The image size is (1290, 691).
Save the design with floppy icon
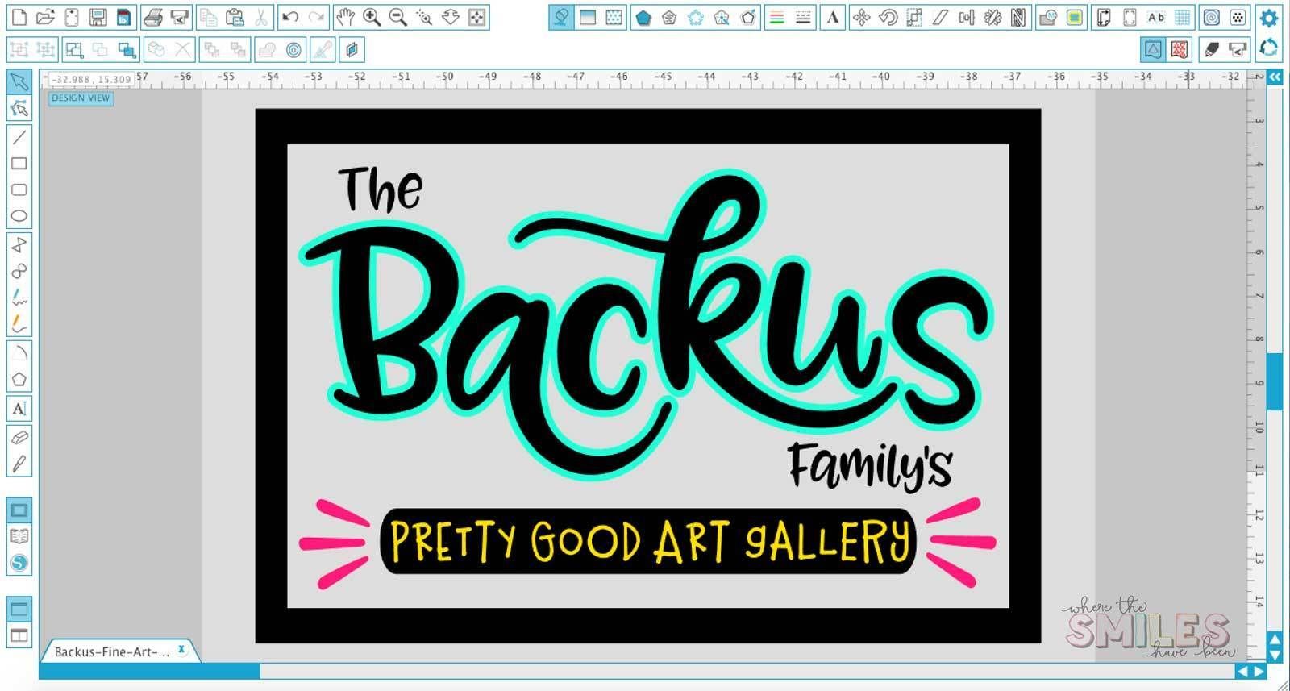point(98,17)
